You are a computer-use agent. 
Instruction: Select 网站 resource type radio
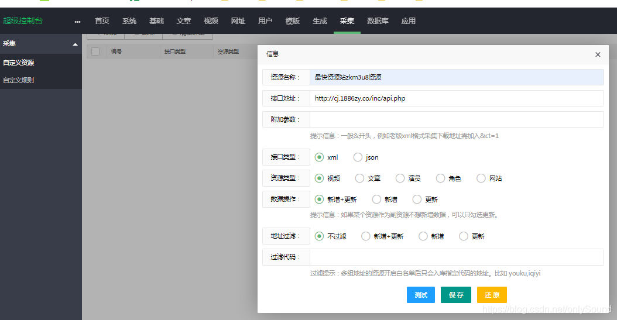point(481,178)
